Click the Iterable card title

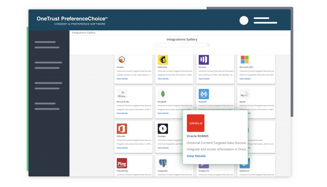click(120, 67)
